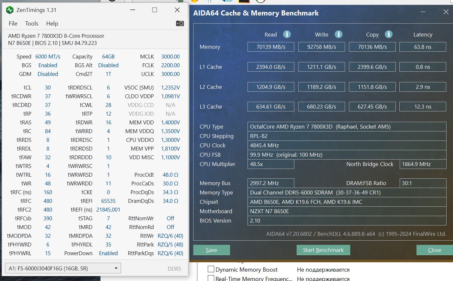Click the PowerDown value Enabled
The height and width of the screenshot is (281, 453).
108,253
